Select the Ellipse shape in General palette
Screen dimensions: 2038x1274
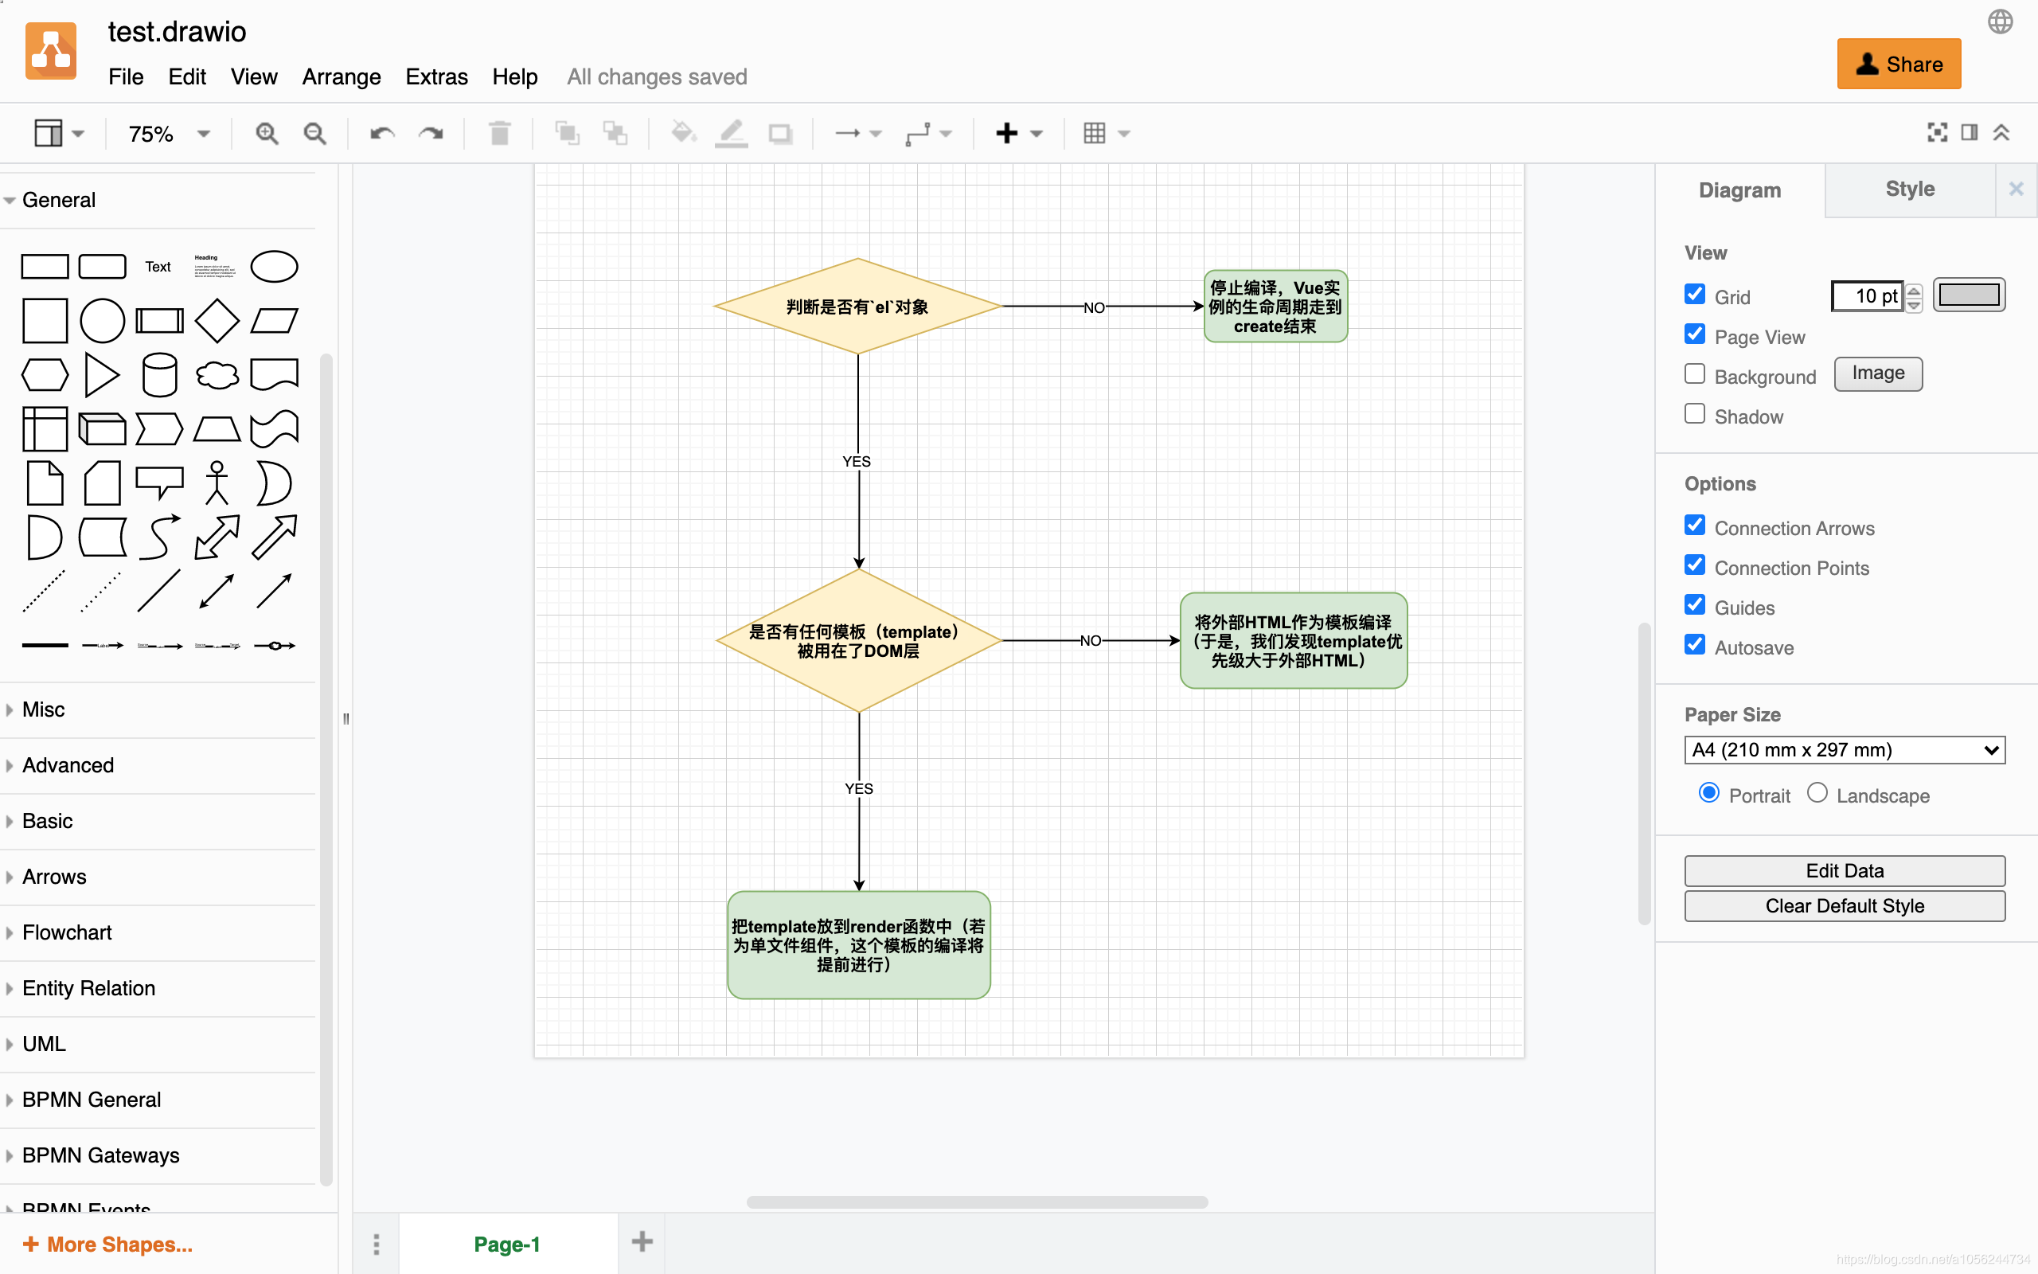tap(275, 267)
